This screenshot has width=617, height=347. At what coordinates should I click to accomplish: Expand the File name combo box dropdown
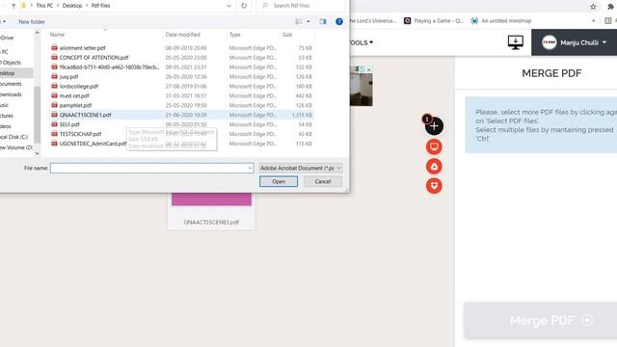pos(250,168)
